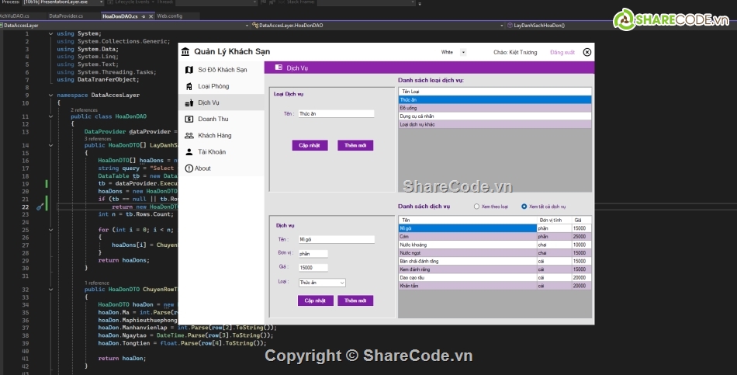Click the About info icon
This screenshot has width=737, height=375.
click(189, 168)
